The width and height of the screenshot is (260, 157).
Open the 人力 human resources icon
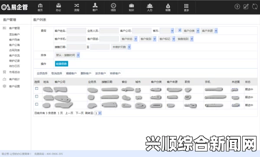tap(149, 7)
